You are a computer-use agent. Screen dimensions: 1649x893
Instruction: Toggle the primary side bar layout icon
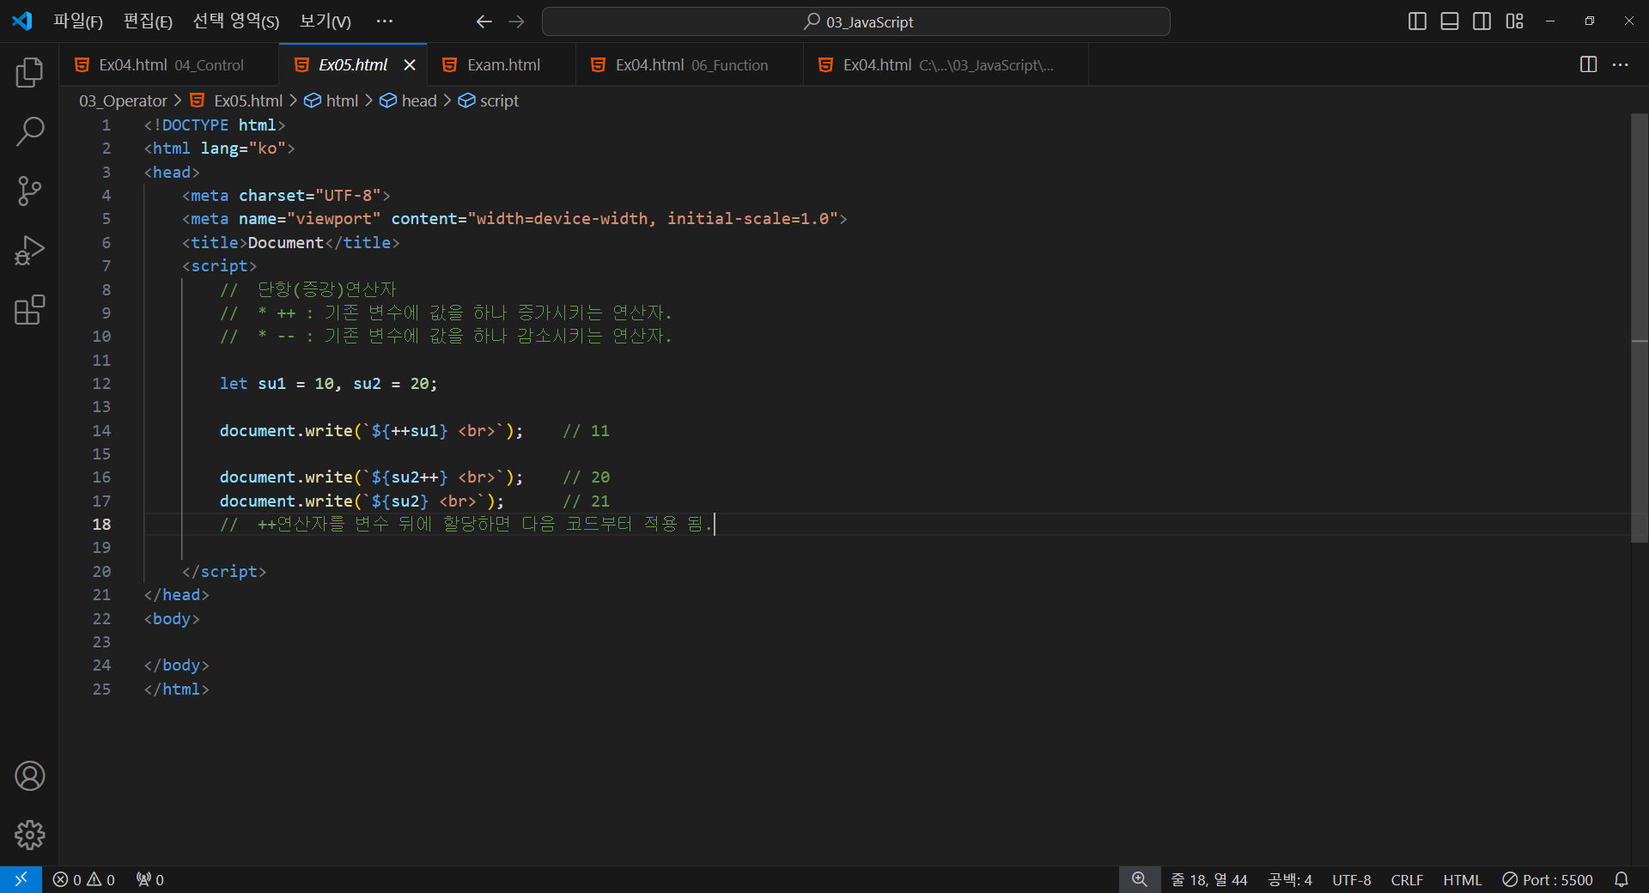[1417, 21]
